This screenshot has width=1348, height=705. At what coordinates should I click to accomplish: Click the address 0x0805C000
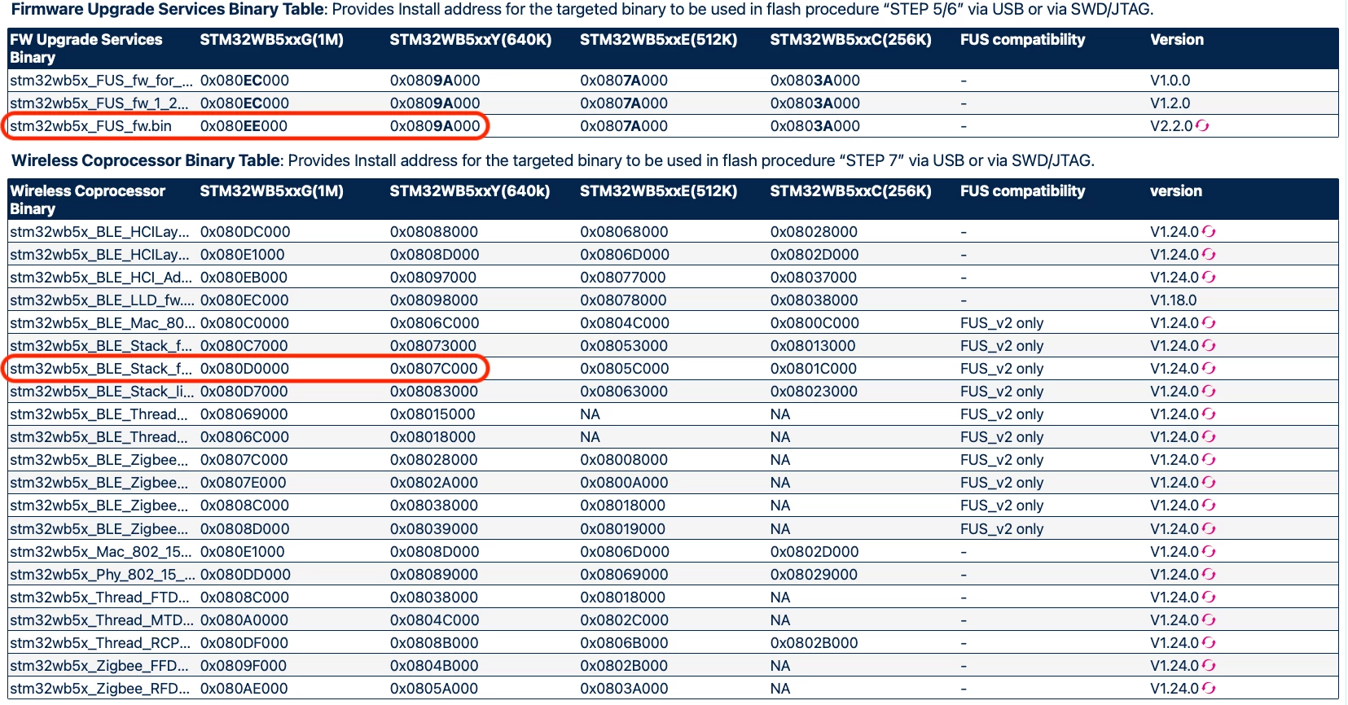click(x=625, y=368)
